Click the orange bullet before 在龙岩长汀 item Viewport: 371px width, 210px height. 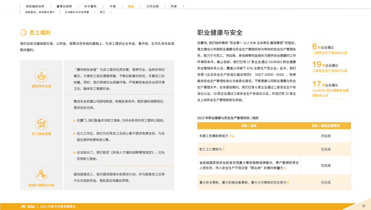(74, 153)
